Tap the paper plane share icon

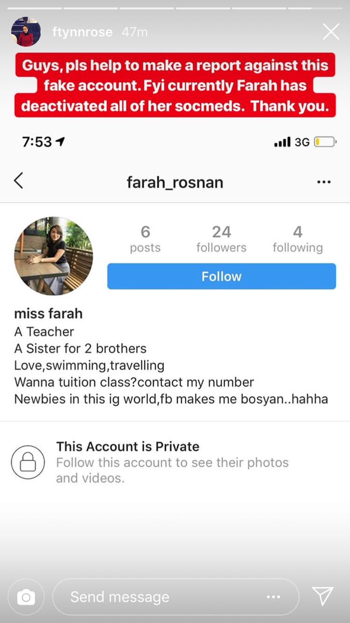[323, 597]
